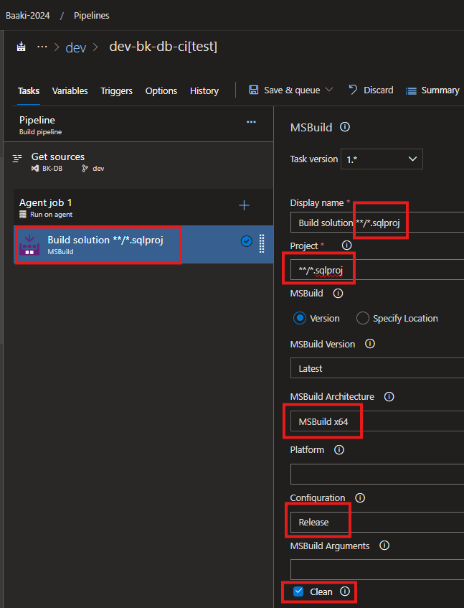Click the pipelines icon beside the breadcrumb
Screen dimensions: 464x608
[22, 47]
